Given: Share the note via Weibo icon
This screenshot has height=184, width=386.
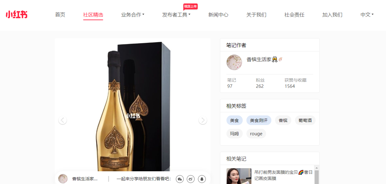Looking at the screenshot, I should pos(191,179).
